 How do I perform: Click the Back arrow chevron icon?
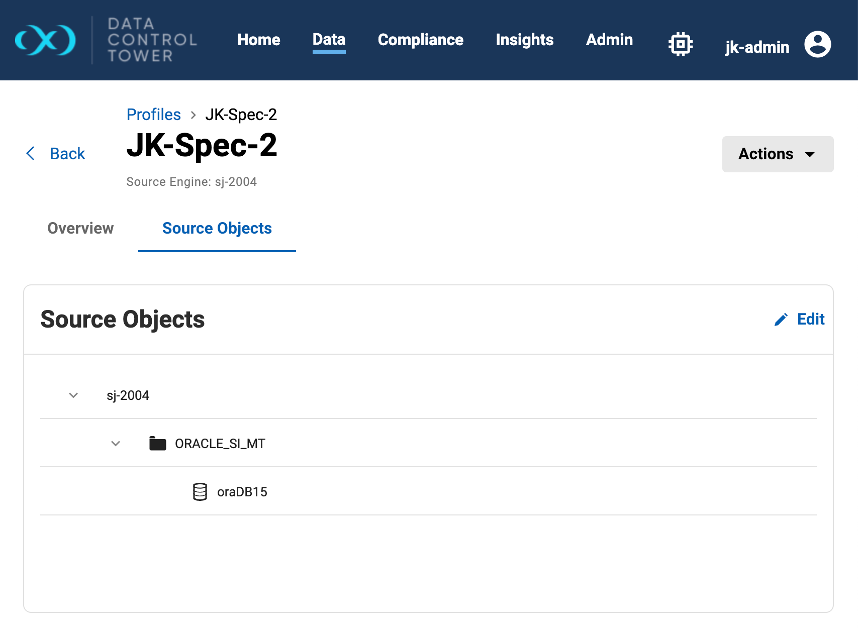pyautogui.click(x=31, y=154)
